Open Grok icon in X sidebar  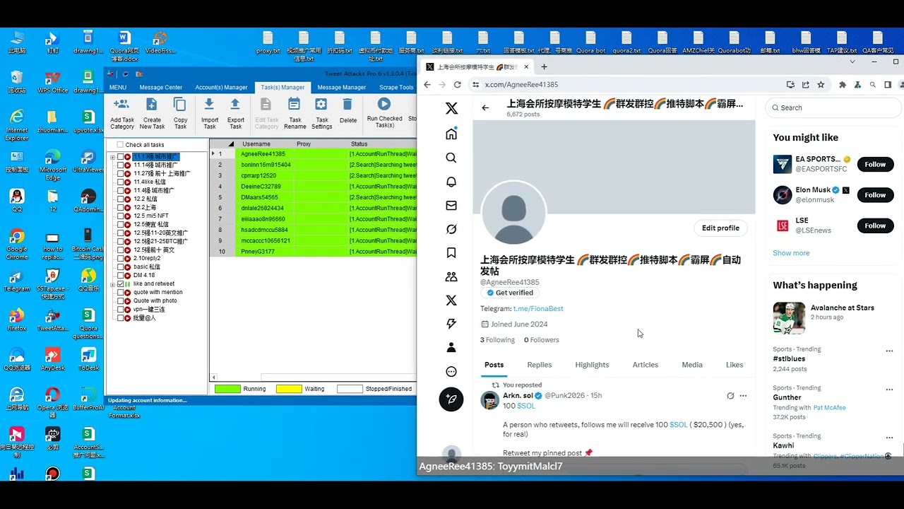pyautogui.click(x=451, y=229)
